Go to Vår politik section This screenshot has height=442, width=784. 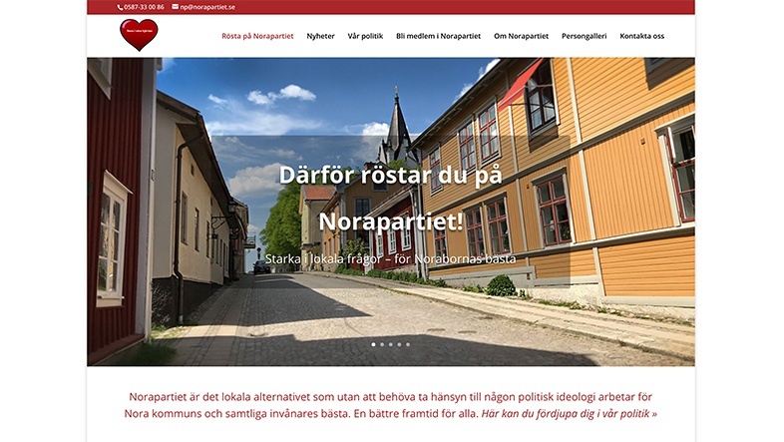click(x=365, y=36)
